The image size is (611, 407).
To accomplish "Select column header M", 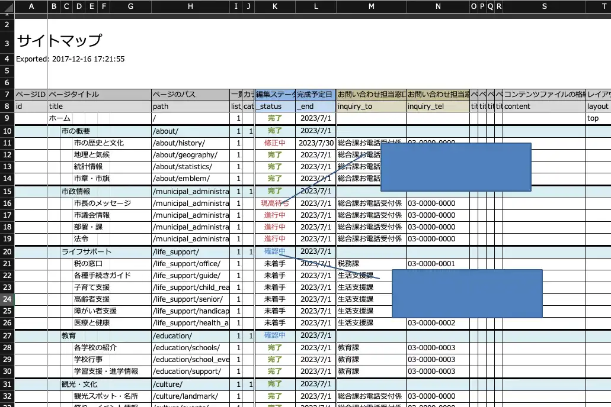I will coord(371,7).
